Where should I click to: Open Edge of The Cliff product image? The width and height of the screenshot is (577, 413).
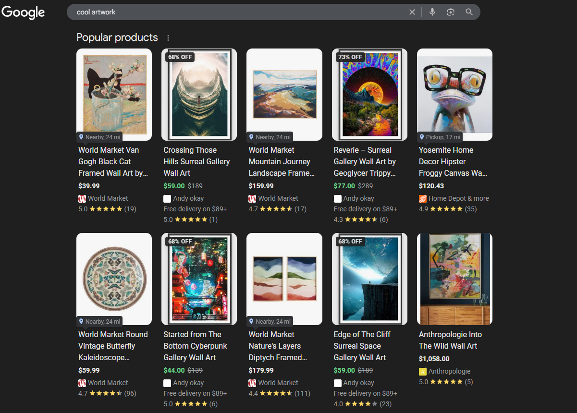coord(369,279)
